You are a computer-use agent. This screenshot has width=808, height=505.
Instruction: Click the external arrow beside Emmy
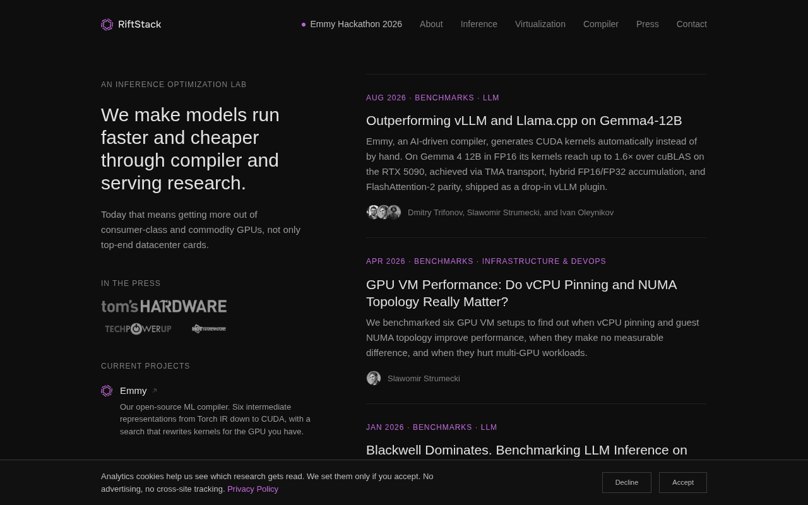coord(155,391)
